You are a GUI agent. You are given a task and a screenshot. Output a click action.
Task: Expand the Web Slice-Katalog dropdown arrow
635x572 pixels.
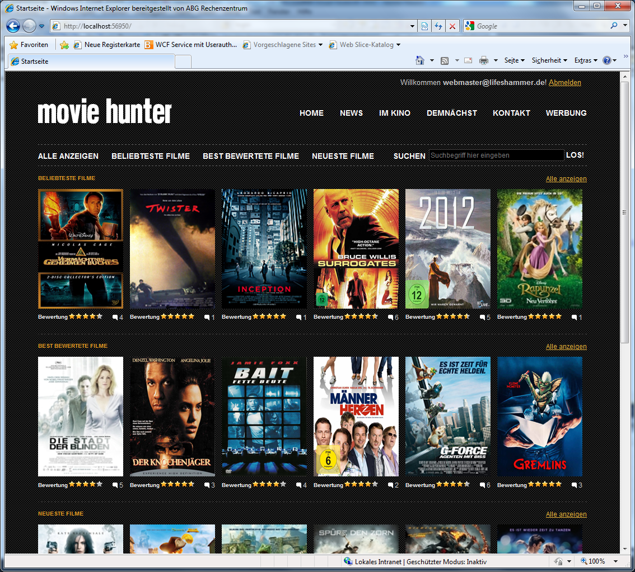tap(399, 45)
